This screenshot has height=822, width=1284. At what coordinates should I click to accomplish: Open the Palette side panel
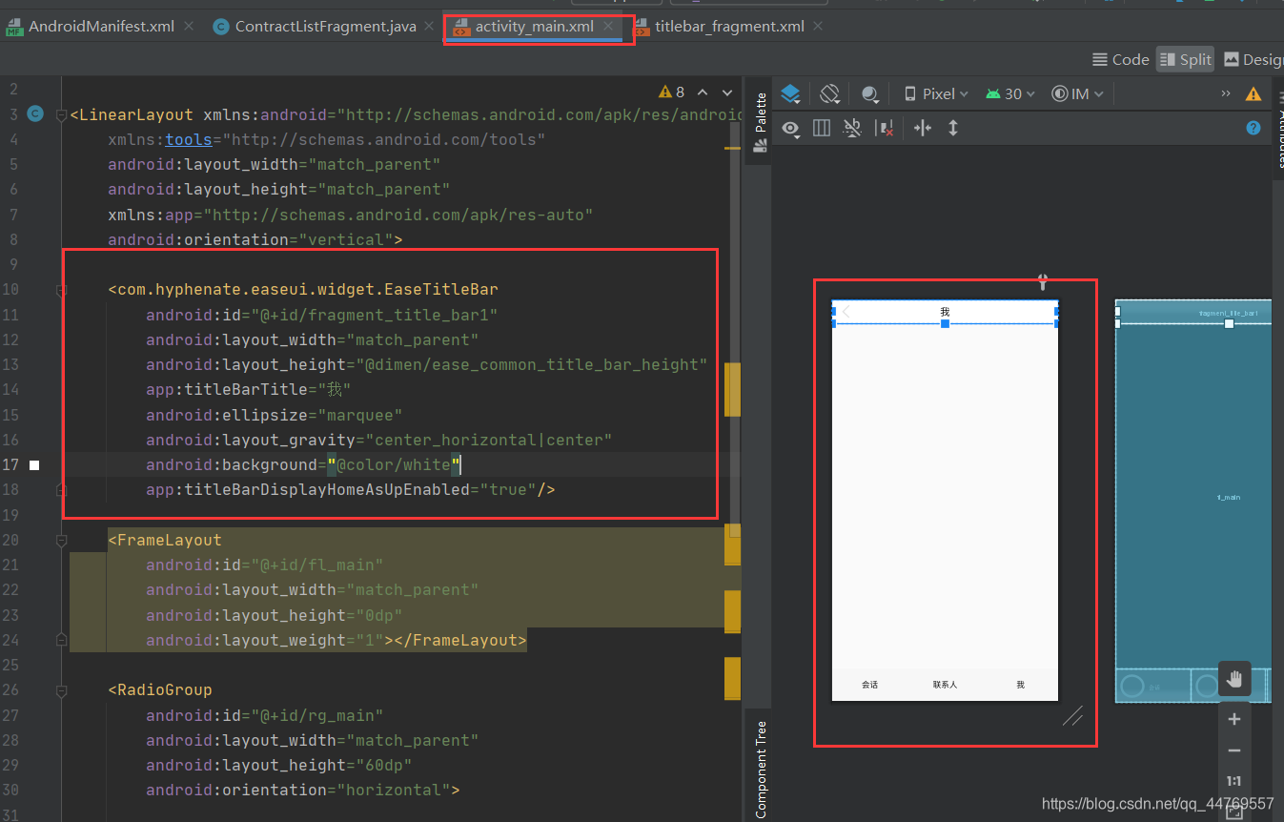point(761,123)
